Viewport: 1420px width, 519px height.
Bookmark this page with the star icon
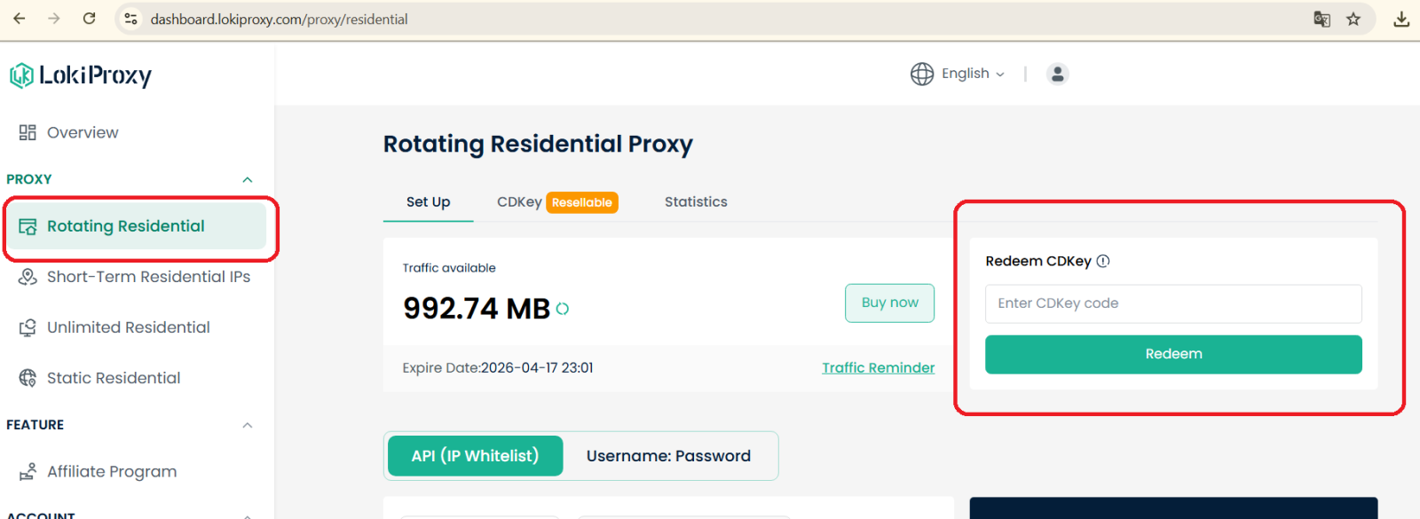tap(1353, 19)
